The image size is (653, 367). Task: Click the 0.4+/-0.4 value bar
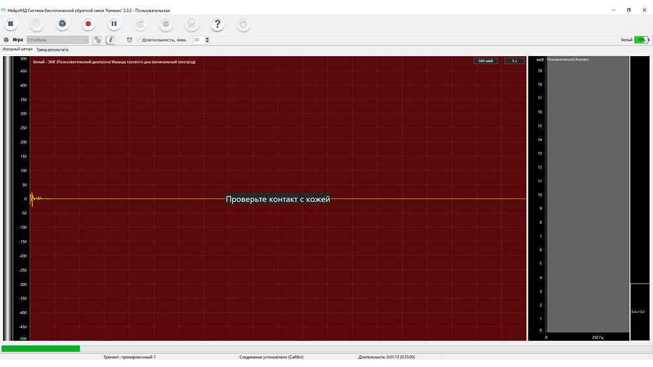click(x=640, y=312)
